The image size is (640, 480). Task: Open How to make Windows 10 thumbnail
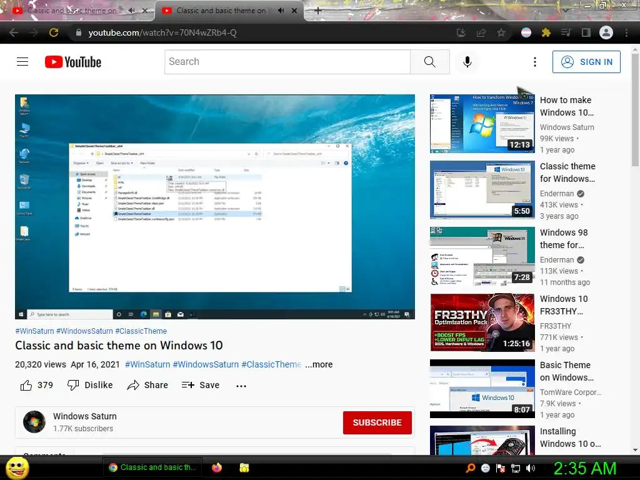(x=482, y=123)
